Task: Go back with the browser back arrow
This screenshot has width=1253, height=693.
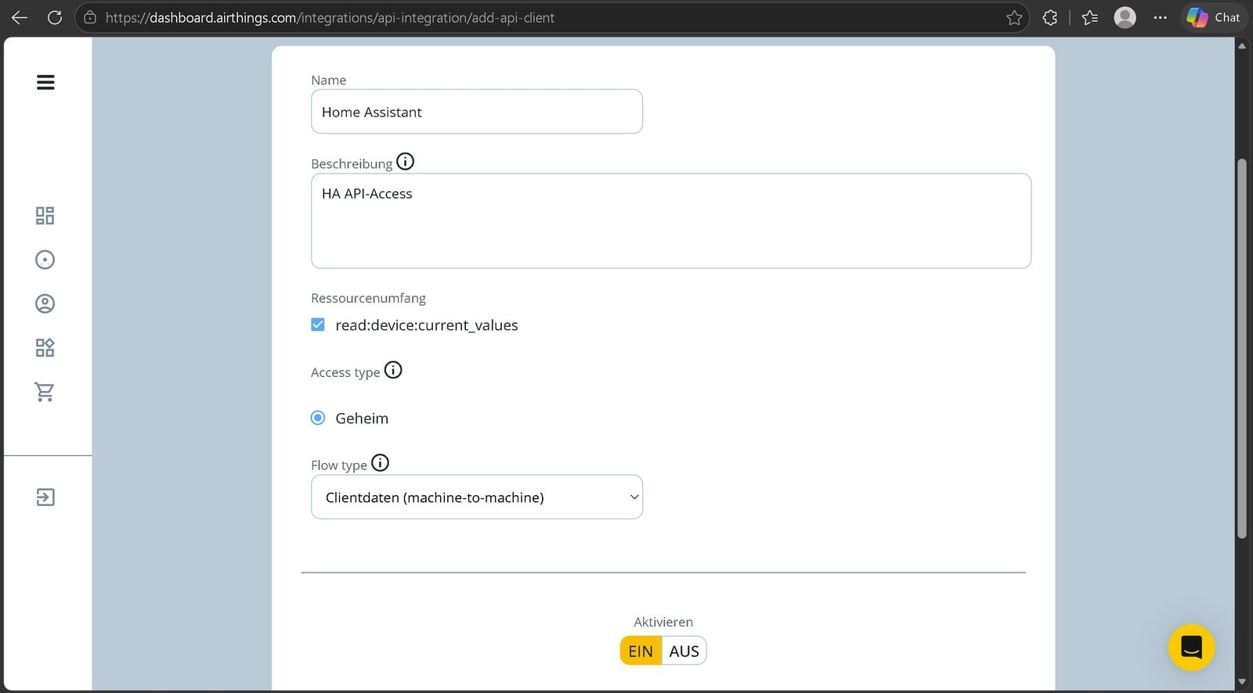Action: (20, 17)
